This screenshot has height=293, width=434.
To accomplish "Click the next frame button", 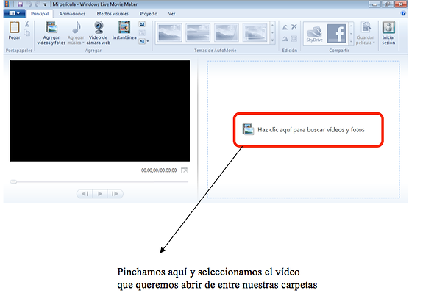I will (115, 194).
